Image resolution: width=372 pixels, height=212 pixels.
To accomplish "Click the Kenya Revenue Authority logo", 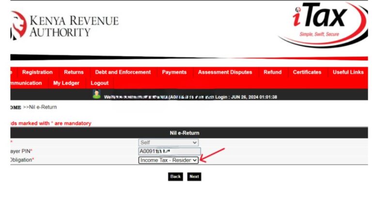I will tap(64, 26).
